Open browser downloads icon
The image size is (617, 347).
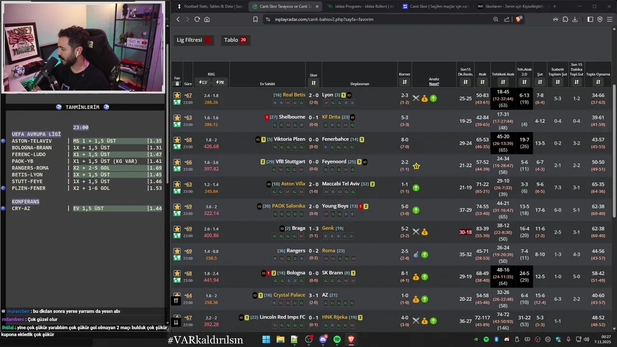[x=575, y=19]
